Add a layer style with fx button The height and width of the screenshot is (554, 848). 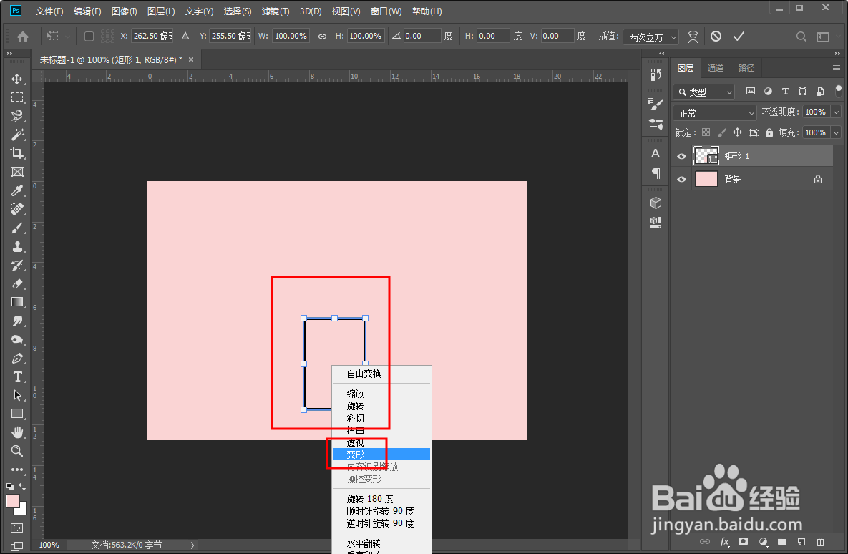[x=725, y=542]
